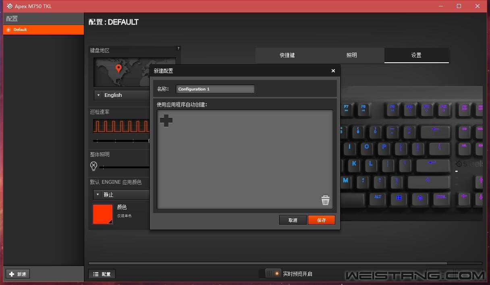Click the 巡检速率 slider track
The image size is (490, 285).
click(x=121, y=141)
